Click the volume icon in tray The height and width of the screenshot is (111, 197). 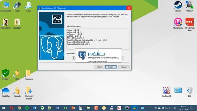click(x=170, y=108)
